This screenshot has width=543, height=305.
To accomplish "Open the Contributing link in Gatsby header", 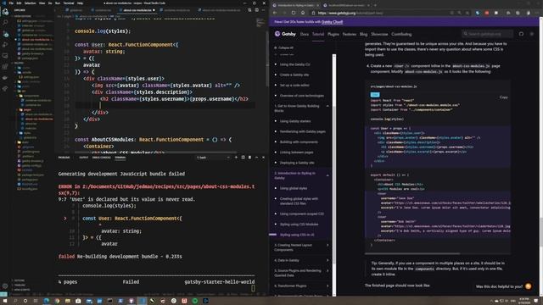I will click(x=401, y=34).
